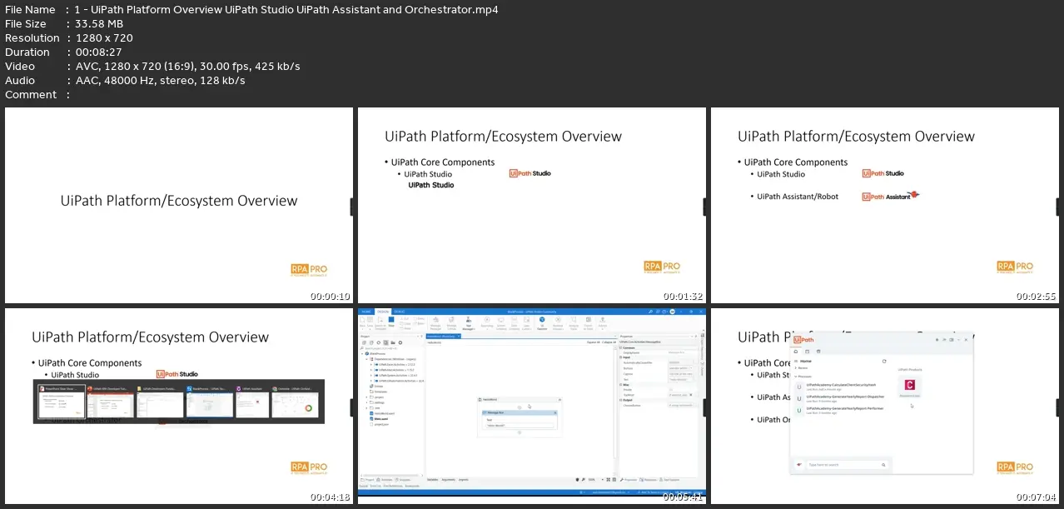Click the .mp4 file name text

[x=286, y=9]
